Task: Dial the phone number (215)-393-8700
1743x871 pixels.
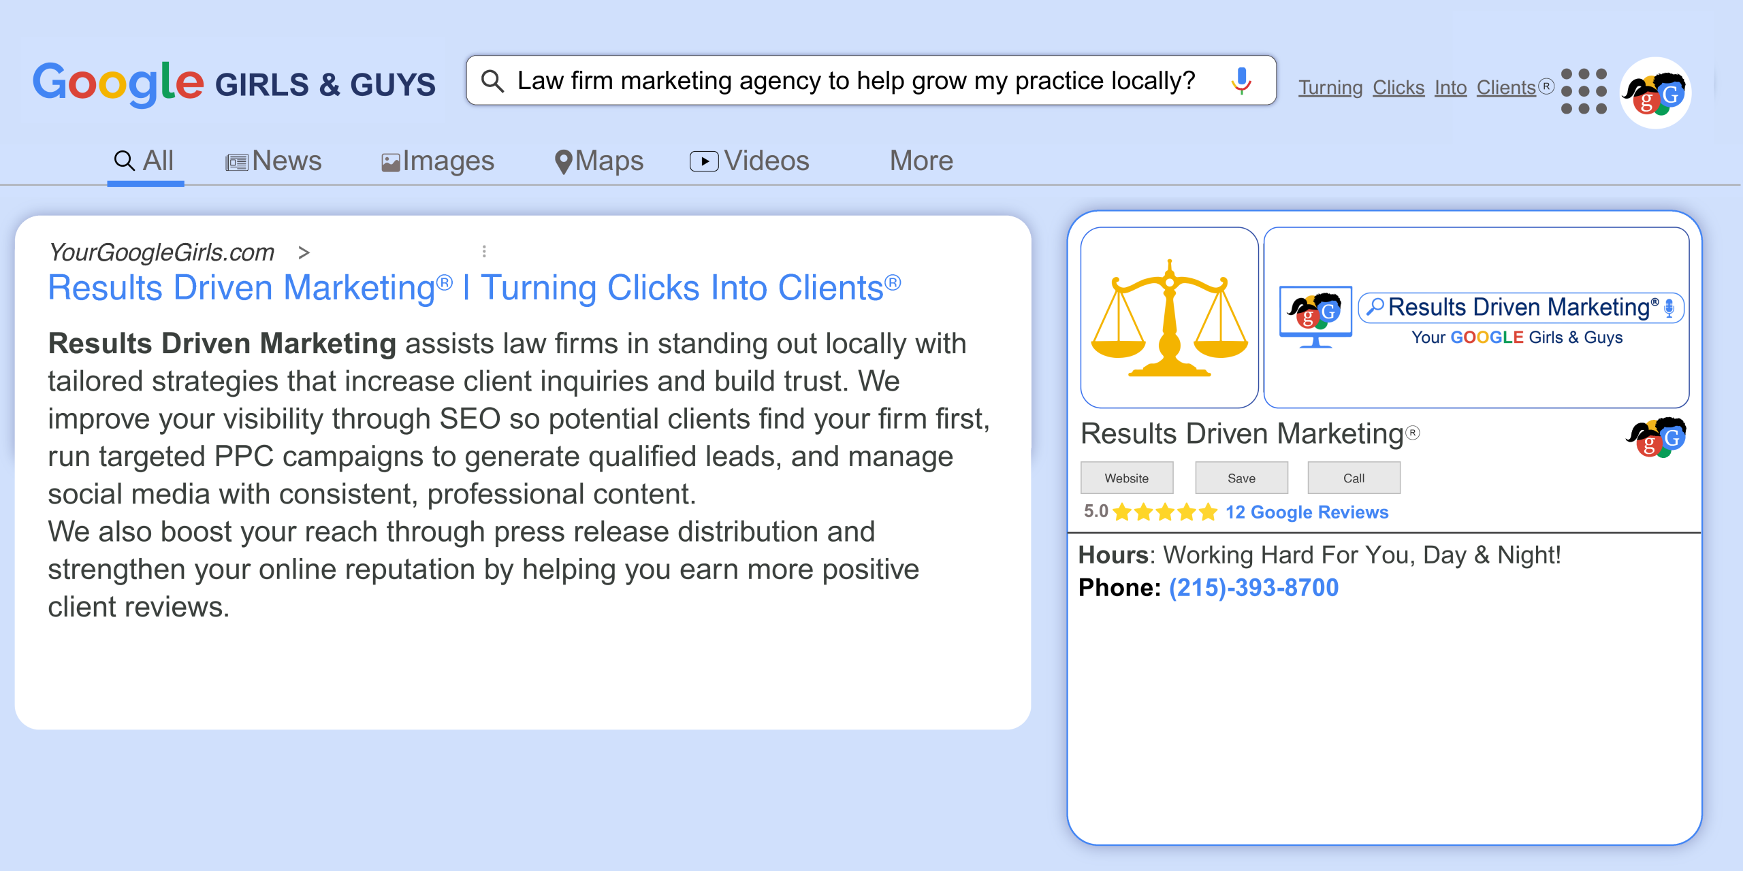Action: pyautogui.click(x=1253, y=587)
